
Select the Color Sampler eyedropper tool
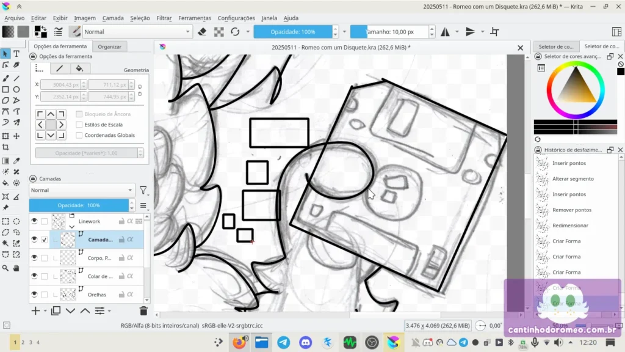(x=16, y=161)
